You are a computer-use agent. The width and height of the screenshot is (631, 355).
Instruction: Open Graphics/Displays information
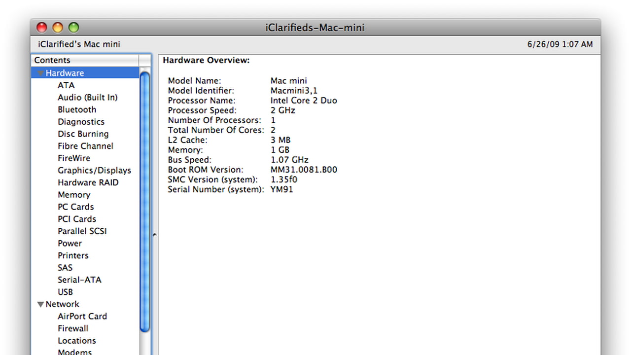[95, 171]
